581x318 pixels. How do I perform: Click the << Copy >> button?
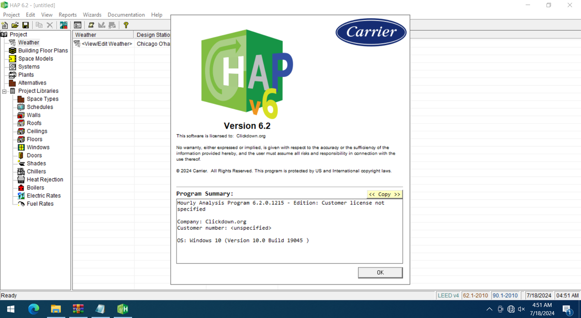point(384,194)
